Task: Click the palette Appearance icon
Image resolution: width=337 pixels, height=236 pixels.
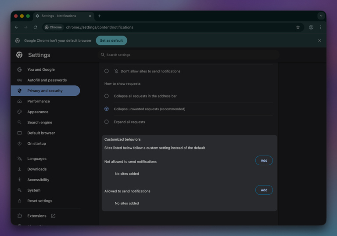Action: point(20,112)
